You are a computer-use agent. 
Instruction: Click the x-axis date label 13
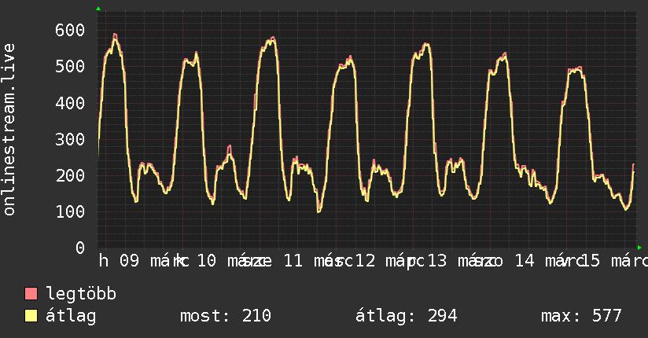436,261
